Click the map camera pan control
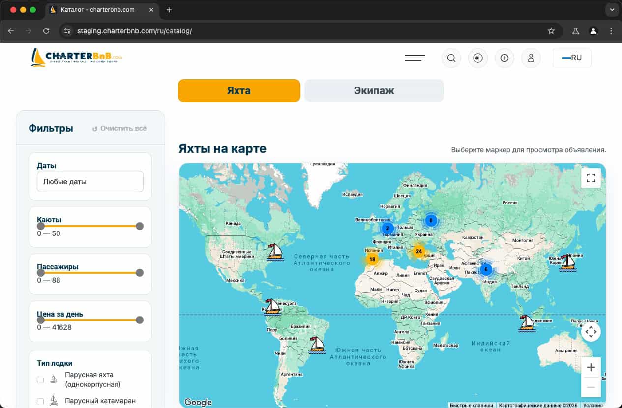 click(x=591, y=332)
